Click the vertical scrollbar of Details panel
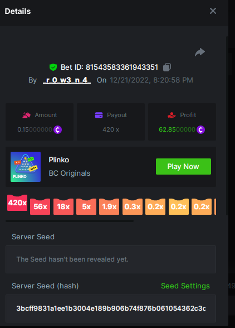The width and height of the screenshot is (235, 328). point(227,126)
